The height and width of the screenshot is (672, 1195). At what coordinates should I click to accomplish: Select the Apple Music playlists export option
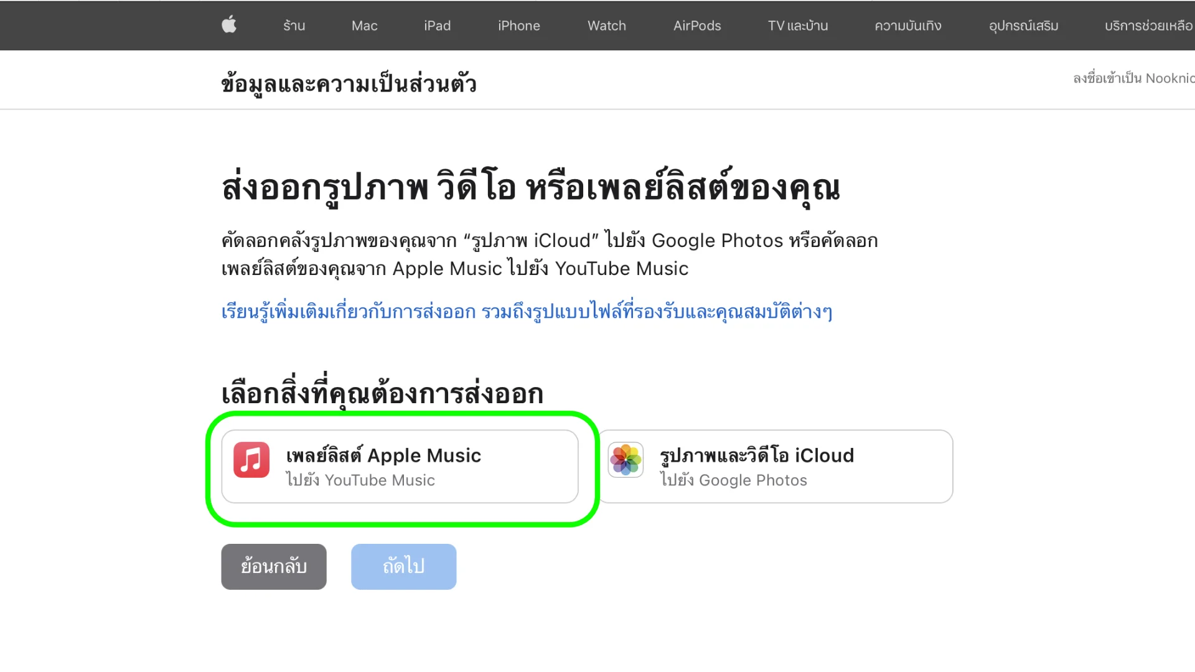[400, 467]
